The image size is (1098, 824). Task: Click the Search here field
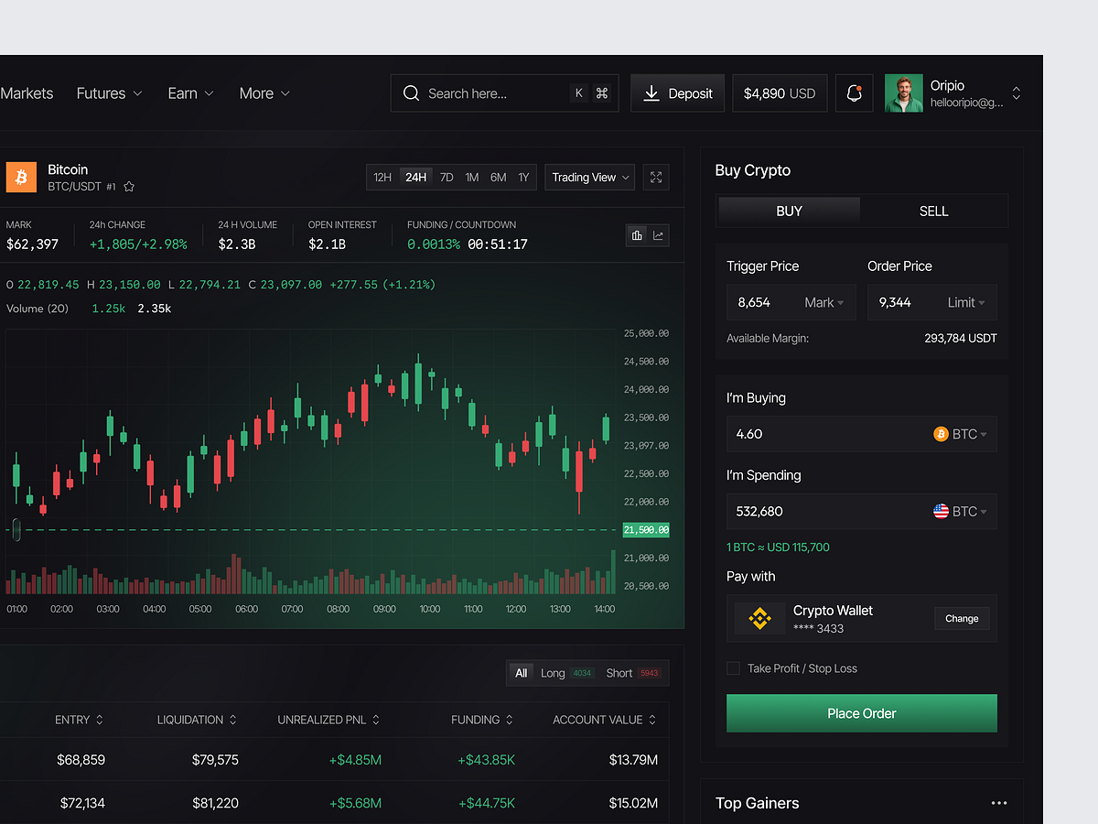click(505, 93)
